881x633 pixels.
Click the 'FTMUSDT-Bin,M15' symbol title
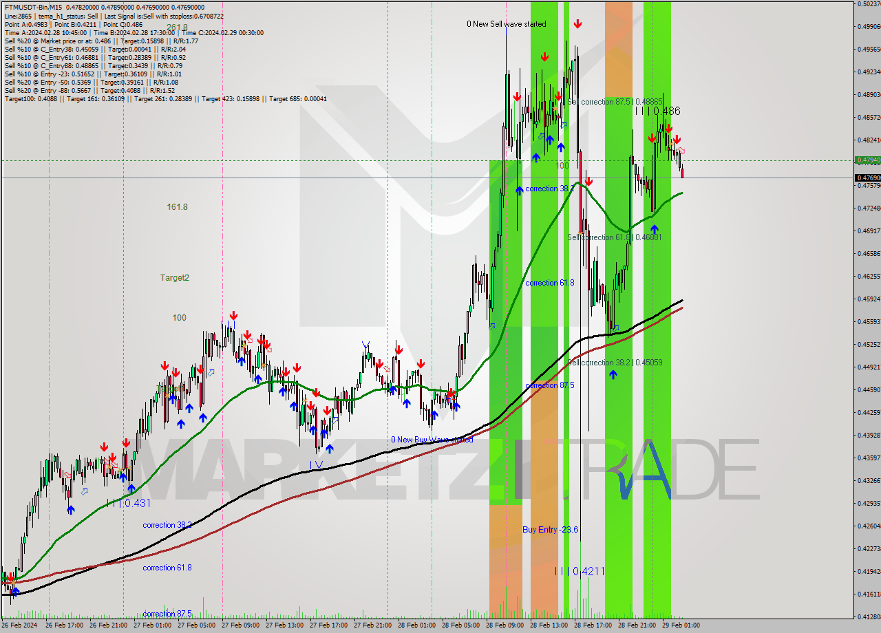34,8
